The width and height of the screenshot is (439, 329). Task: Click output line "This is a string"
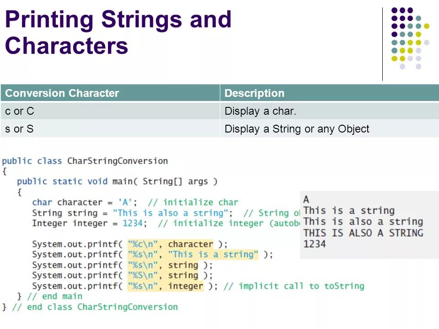(x=349, y=210)
